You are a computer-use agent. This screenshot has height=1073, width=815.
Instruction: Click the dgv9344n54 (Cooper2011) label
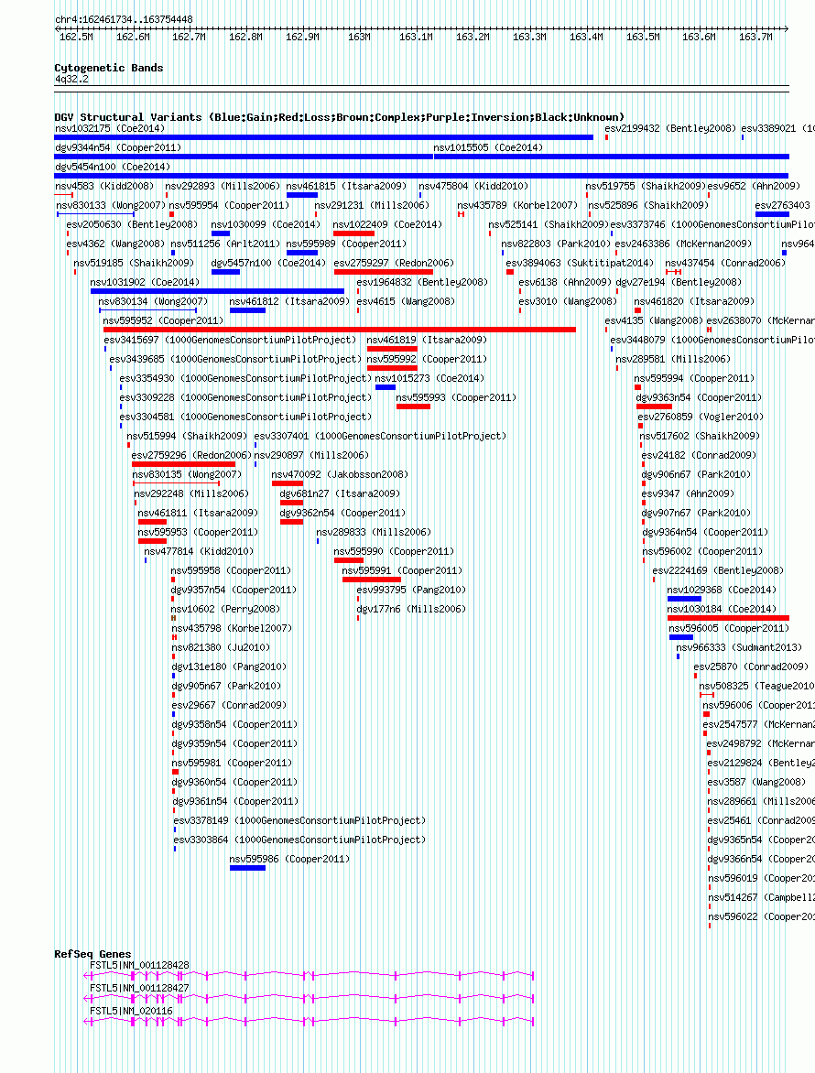pos(118,147)
